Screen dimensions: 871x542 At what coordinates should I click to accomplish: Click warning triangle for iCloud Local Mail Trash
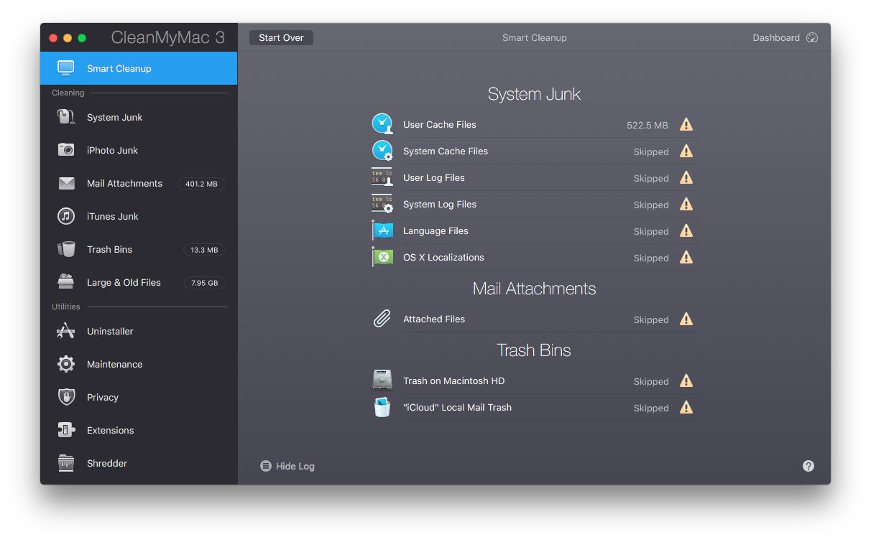[x=686, y=408]
